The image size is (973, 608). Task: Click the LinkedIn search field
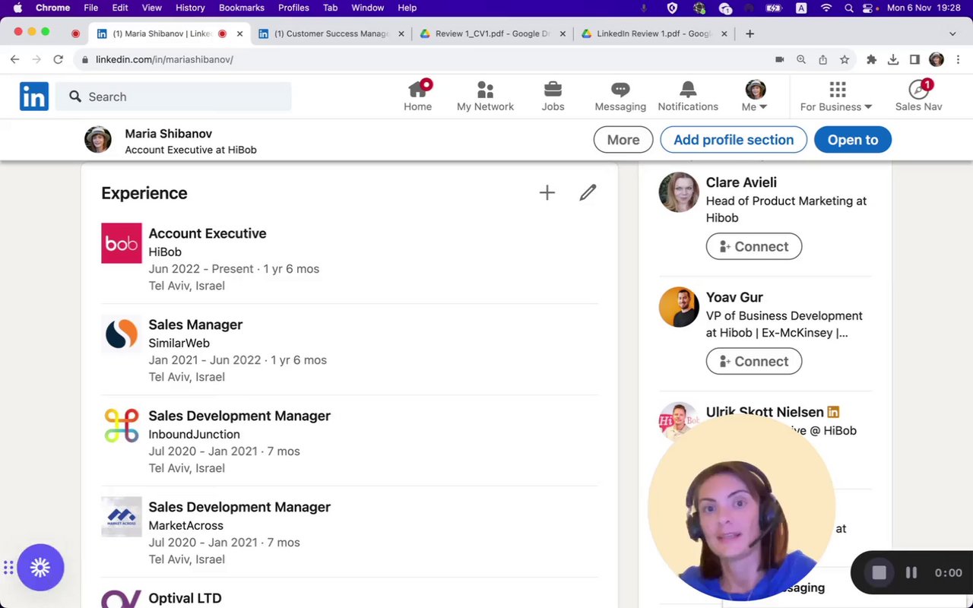(173, 97)
